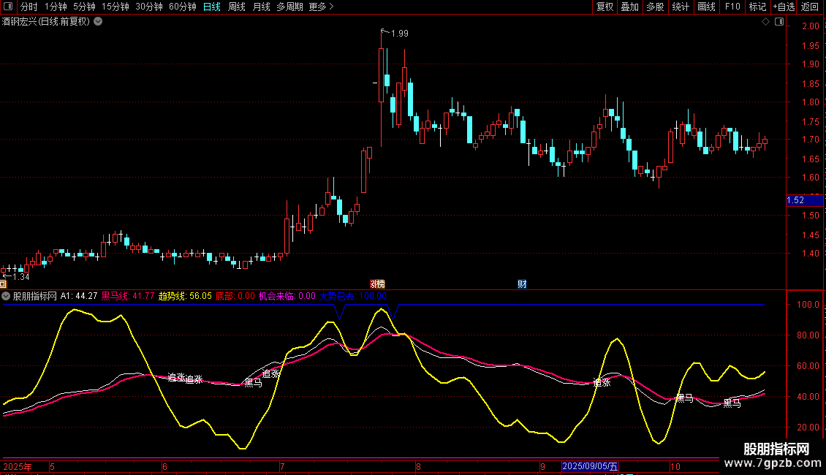Click the 返回 back button
The width and height of the screenshot is (826, 475).
810,7
